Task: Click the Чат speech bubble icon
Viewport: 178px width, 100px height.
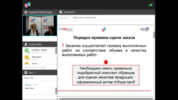Action: 26,72
